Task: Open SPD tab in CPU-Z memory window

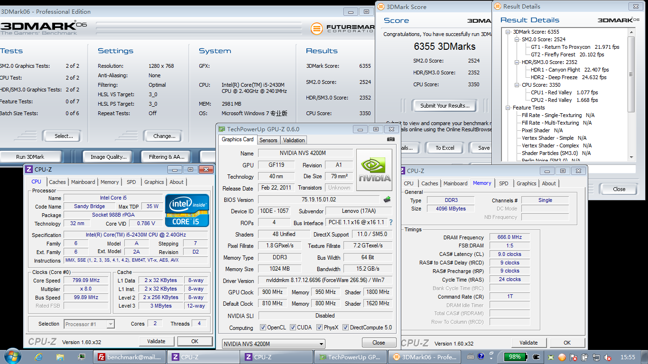Action: point(504,183)
